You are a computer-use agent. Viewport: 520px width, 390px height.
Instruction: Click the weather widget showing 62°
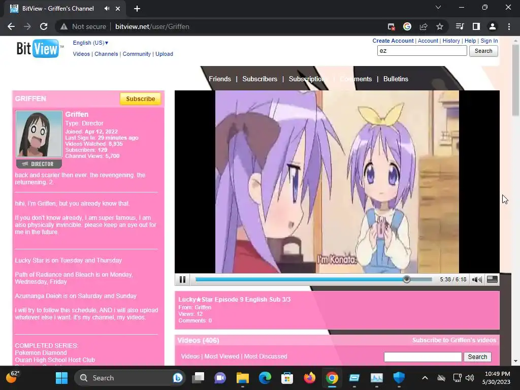(x=13, y=377)
